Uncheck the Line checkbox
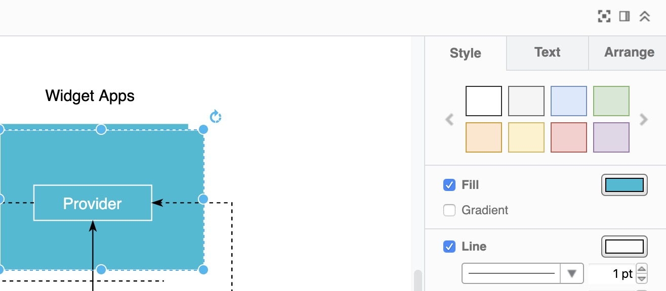Image resolution: width=666 pixels, height=291 pixels. click(449, 247)
